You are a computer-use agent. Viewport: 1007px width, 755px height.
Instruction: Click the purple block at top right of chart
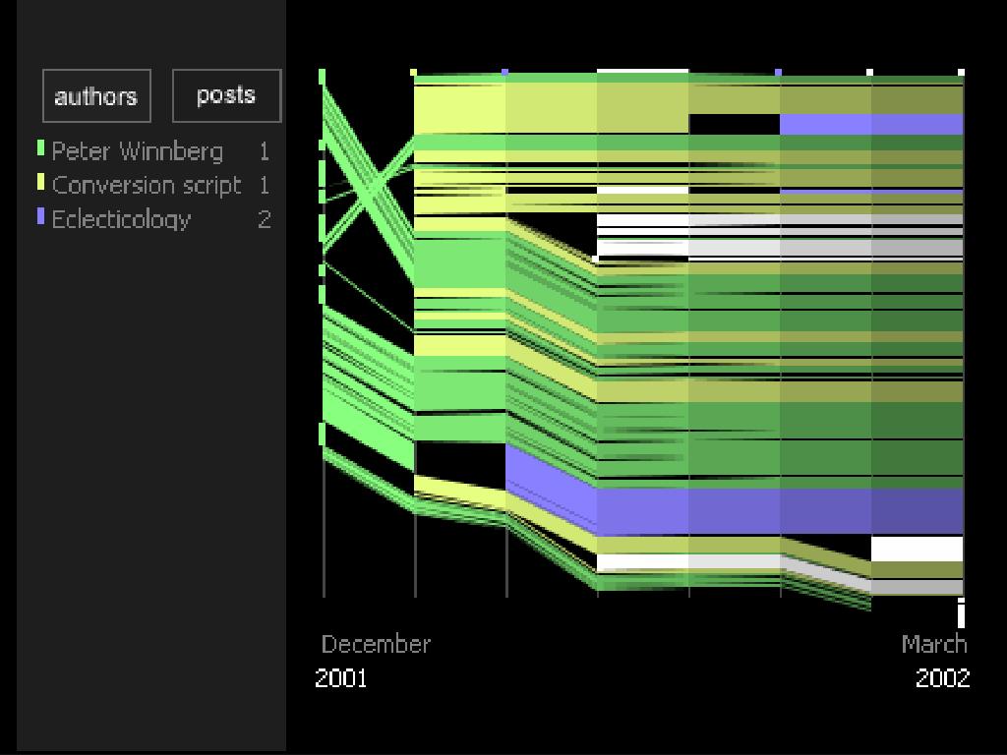871,124
